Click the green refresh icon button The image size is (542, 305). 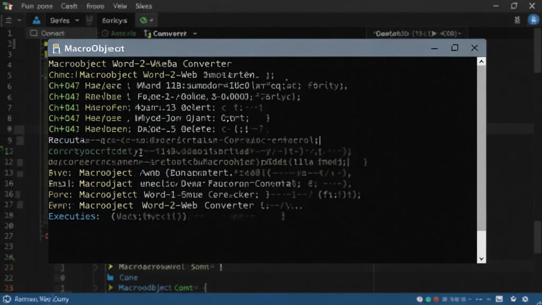(143, 21)
